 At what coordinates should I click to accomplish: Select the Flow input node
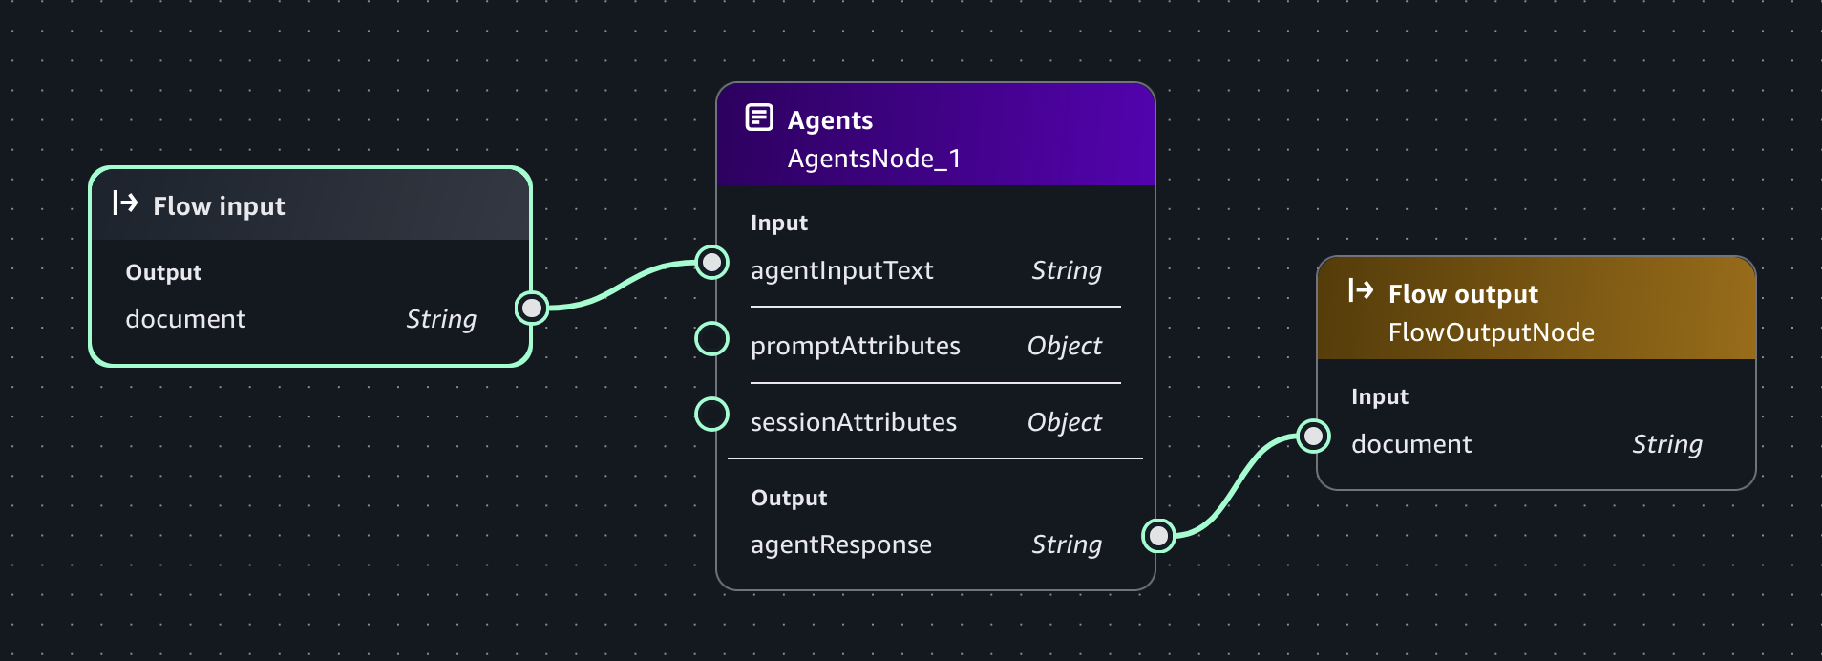click(x=310, y=267)
